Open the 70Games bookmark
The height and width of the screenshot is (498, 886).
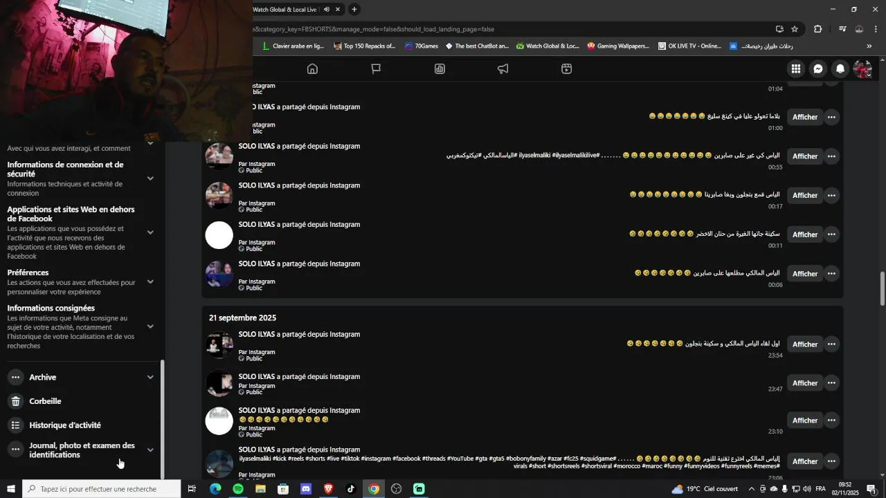coord(422,46)
